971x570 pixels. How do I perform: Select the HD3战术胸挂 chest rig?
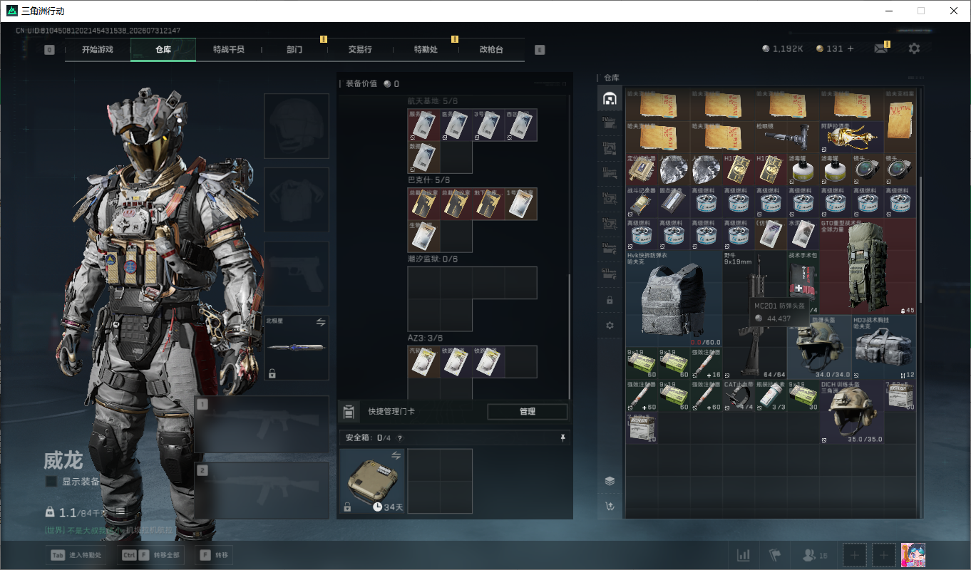tap(883, 347)
